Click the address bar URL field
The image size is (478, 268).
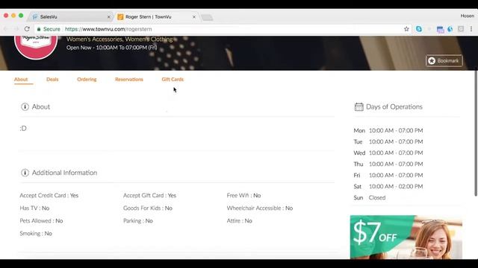tap(223, 29)
